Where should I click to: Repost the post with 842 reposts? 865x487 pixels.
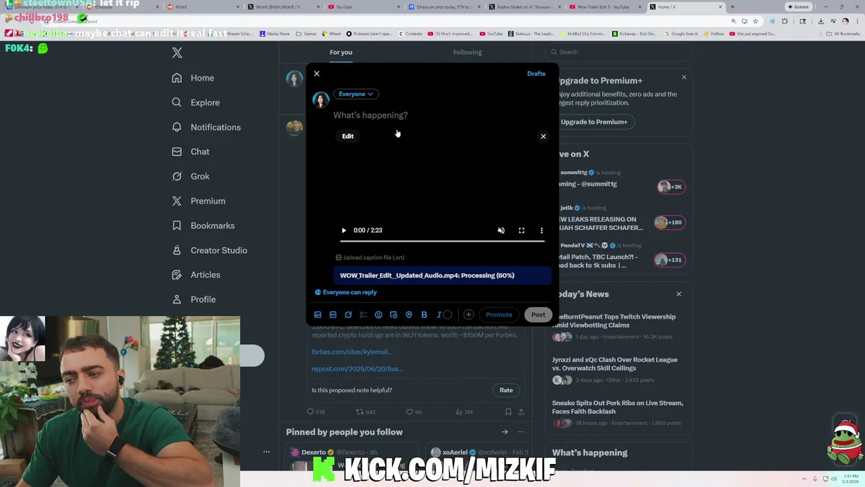pyautogui.click(x=366, y=412)
